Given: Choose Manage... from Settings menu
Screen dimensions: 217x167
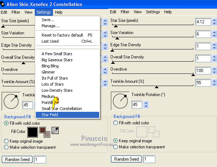Looking at the screenshot, I should [68, 26].
